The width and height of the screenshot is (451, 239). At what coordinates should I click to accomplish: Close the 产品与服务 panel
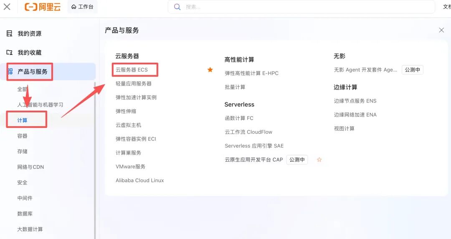[x=441, y=30]
